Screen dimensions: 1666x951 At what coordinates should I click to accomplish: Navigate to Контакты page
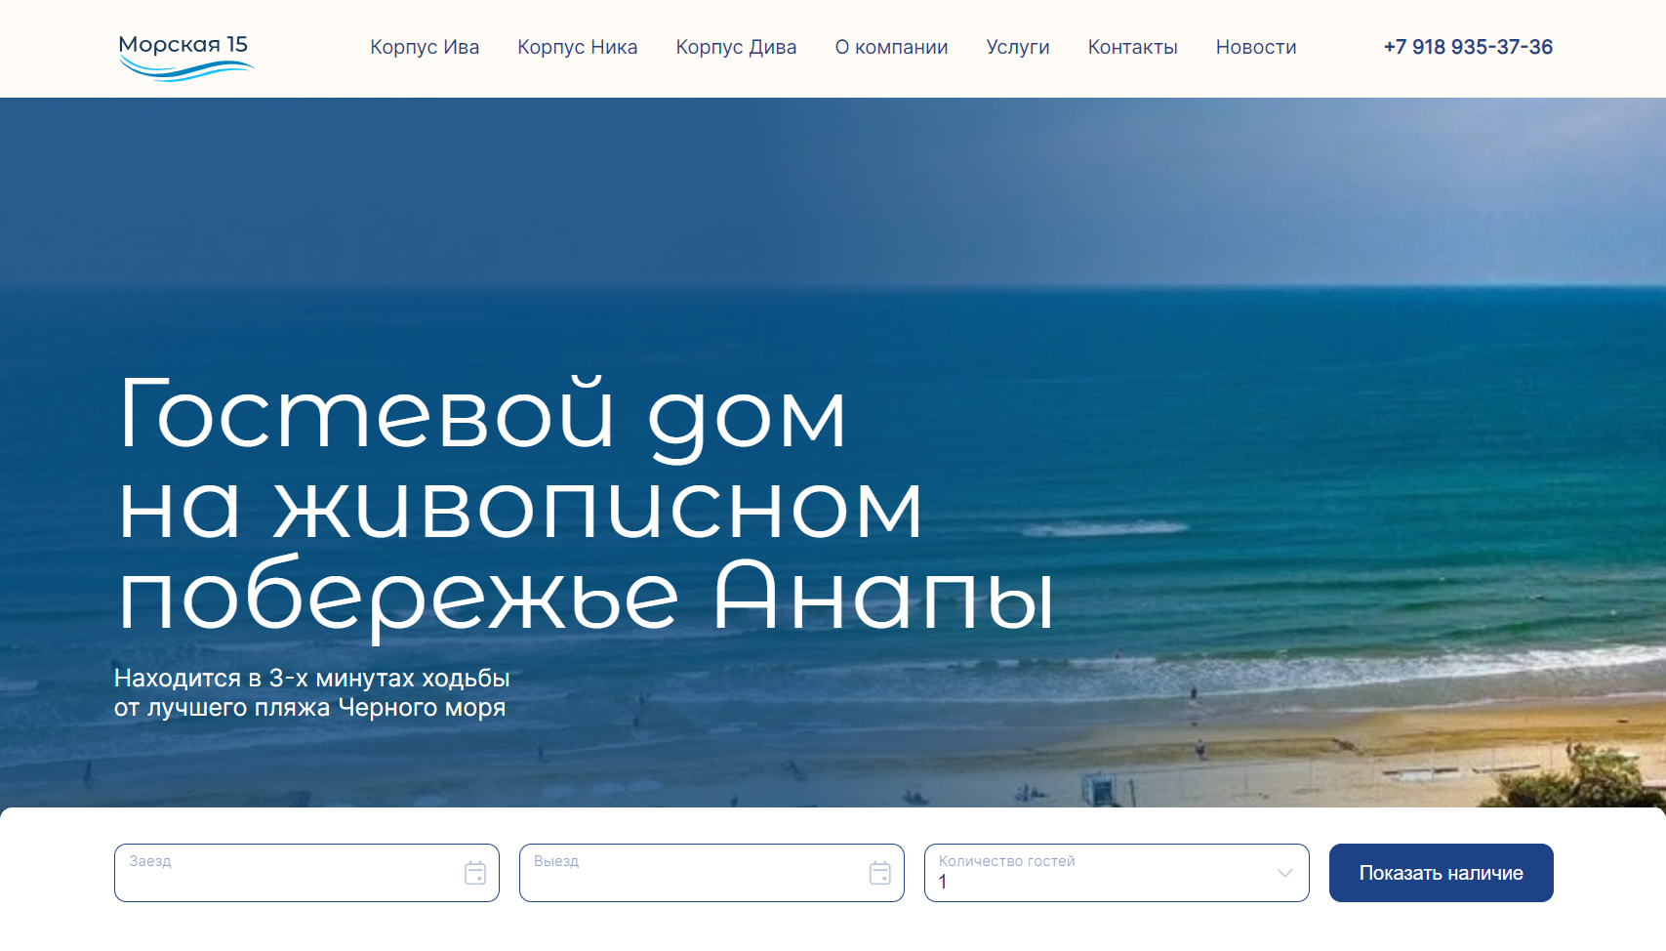(1133, 47)
